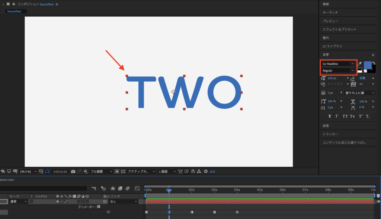Open grid and guide options icon
381x219 pixels.
(x=41, y=171)
